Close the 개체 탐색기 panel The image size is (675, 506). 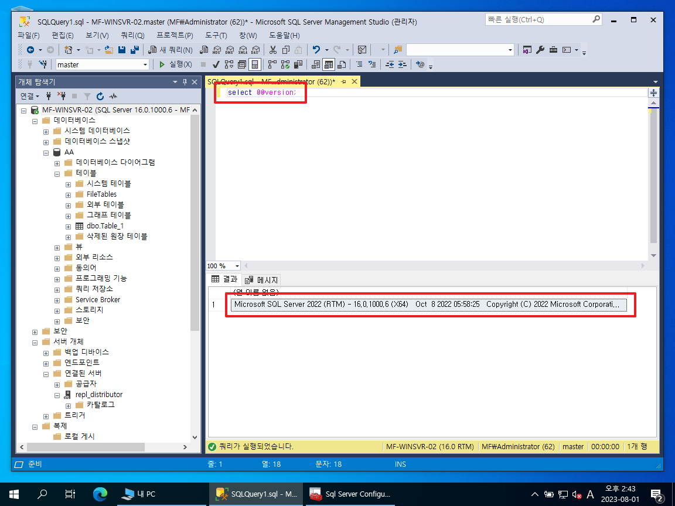[195, 82]
